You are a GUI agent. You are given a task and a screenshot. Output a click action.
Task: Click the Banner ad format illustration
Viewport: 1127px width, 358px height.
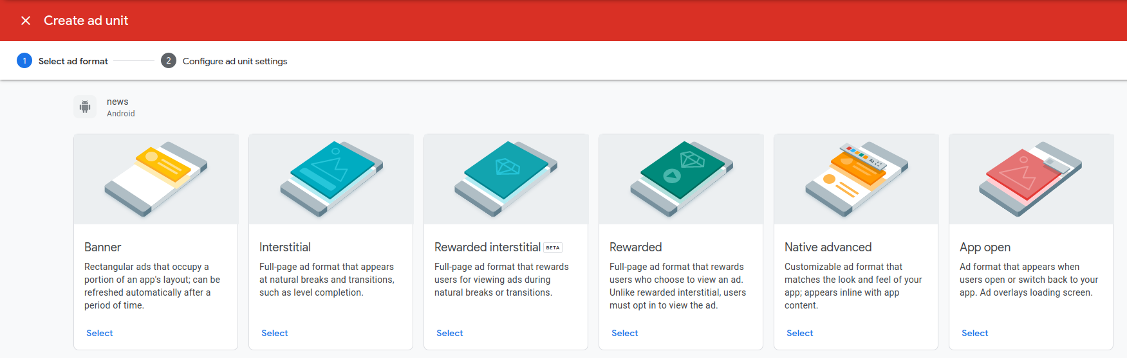point(156,179)
